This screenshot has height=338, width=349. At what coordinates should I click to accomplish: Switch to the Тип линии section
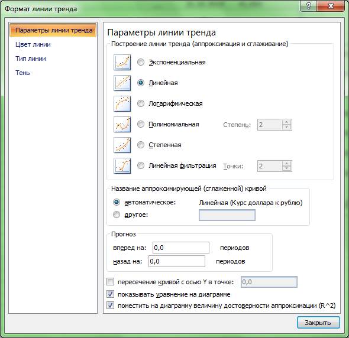31,58
